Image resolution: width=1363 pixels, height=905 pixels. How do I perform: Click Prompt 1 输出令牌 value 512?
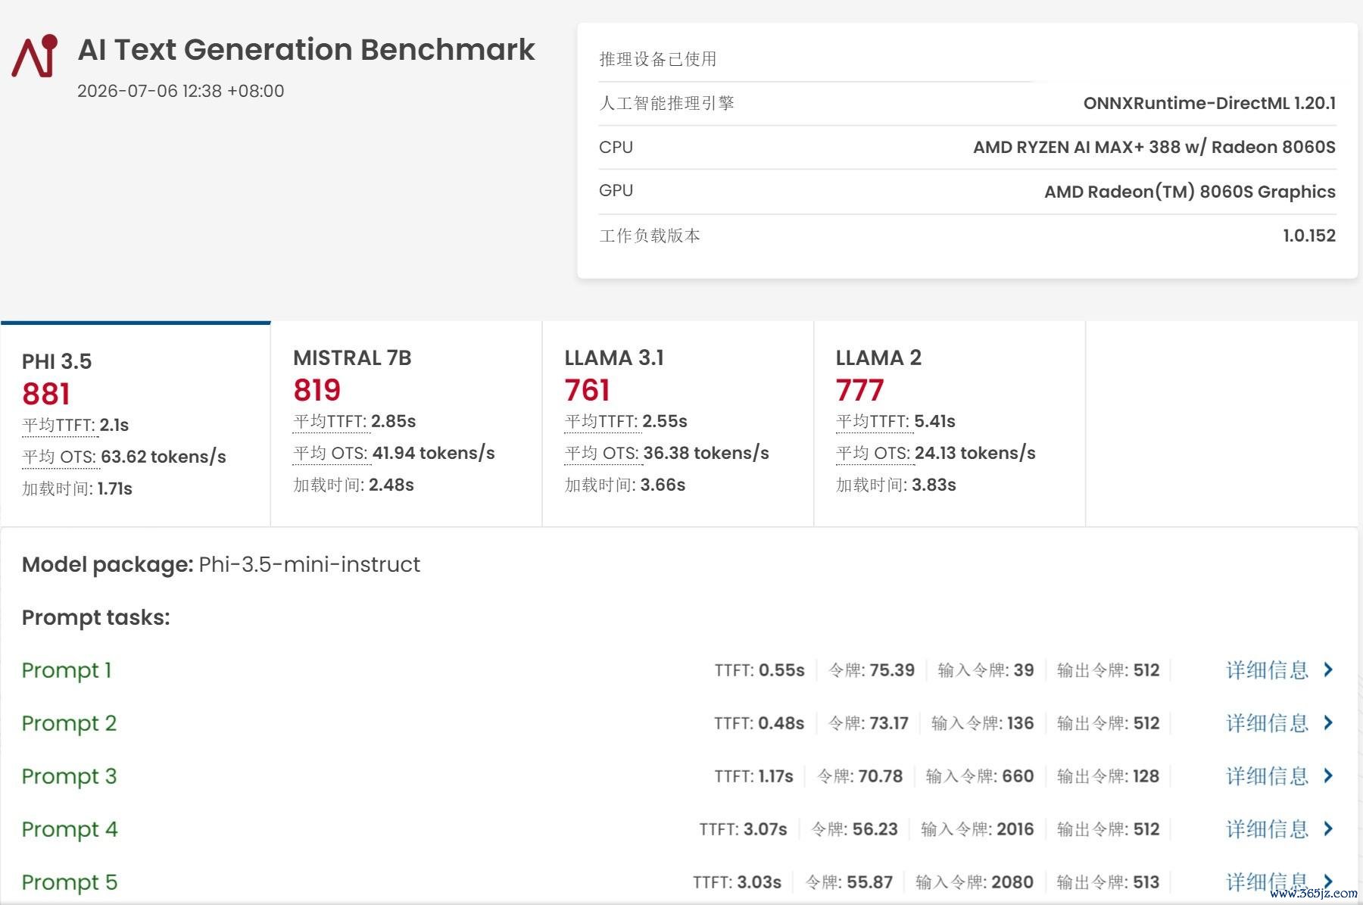pos(1146,670)
